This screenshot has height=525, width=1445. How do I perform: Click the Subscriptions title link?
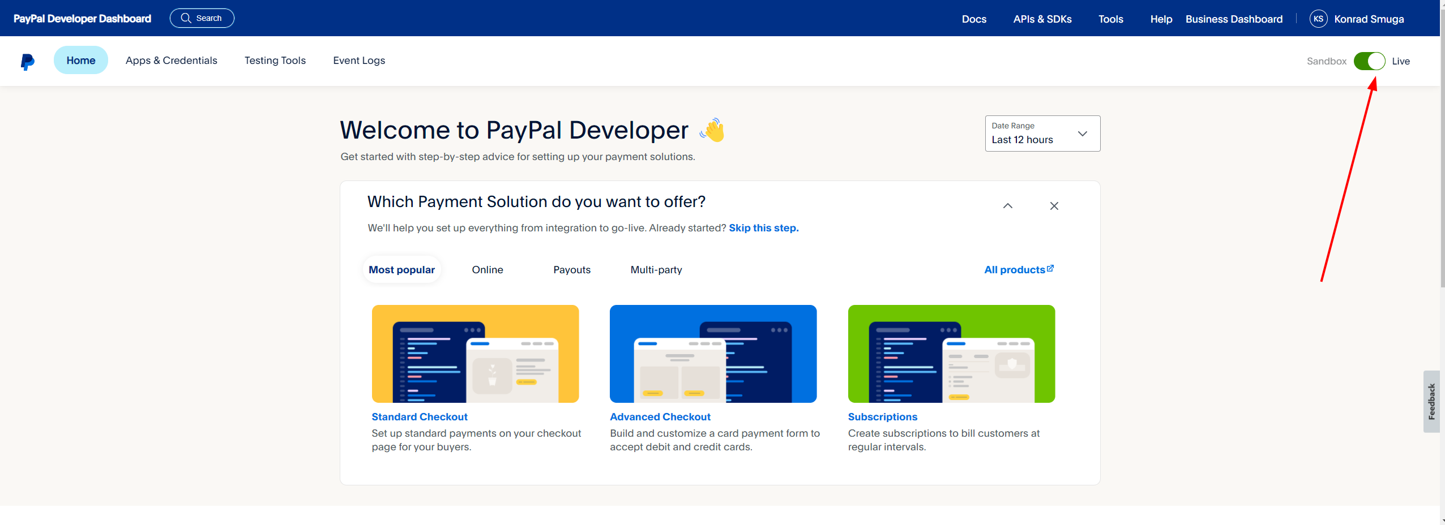[x=882, y=417]
